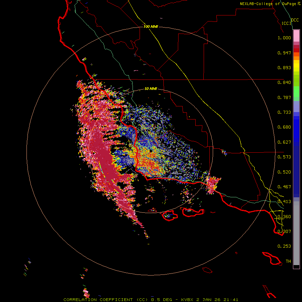Click the 0.467 scale value
Screen dimensions: 302x302
pos(284,187)
